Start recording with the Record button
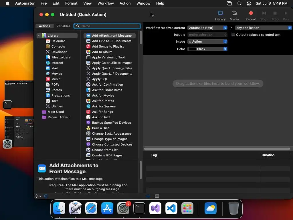Screen dimensions: 293x220 pos(251,16)
